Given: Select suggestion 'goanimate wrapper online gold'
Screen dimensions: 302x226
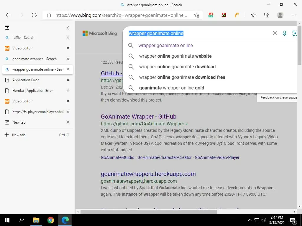Looking at the screenshot, I should [210, 88].
